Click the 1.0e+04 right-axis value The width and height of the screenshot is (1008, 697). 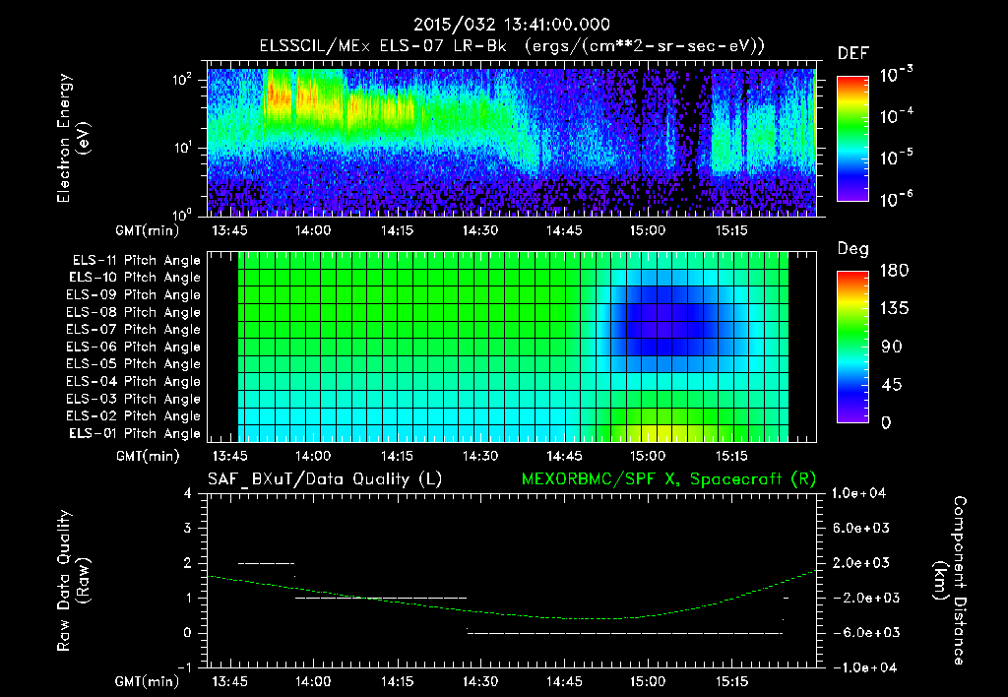tap(858, 493)
